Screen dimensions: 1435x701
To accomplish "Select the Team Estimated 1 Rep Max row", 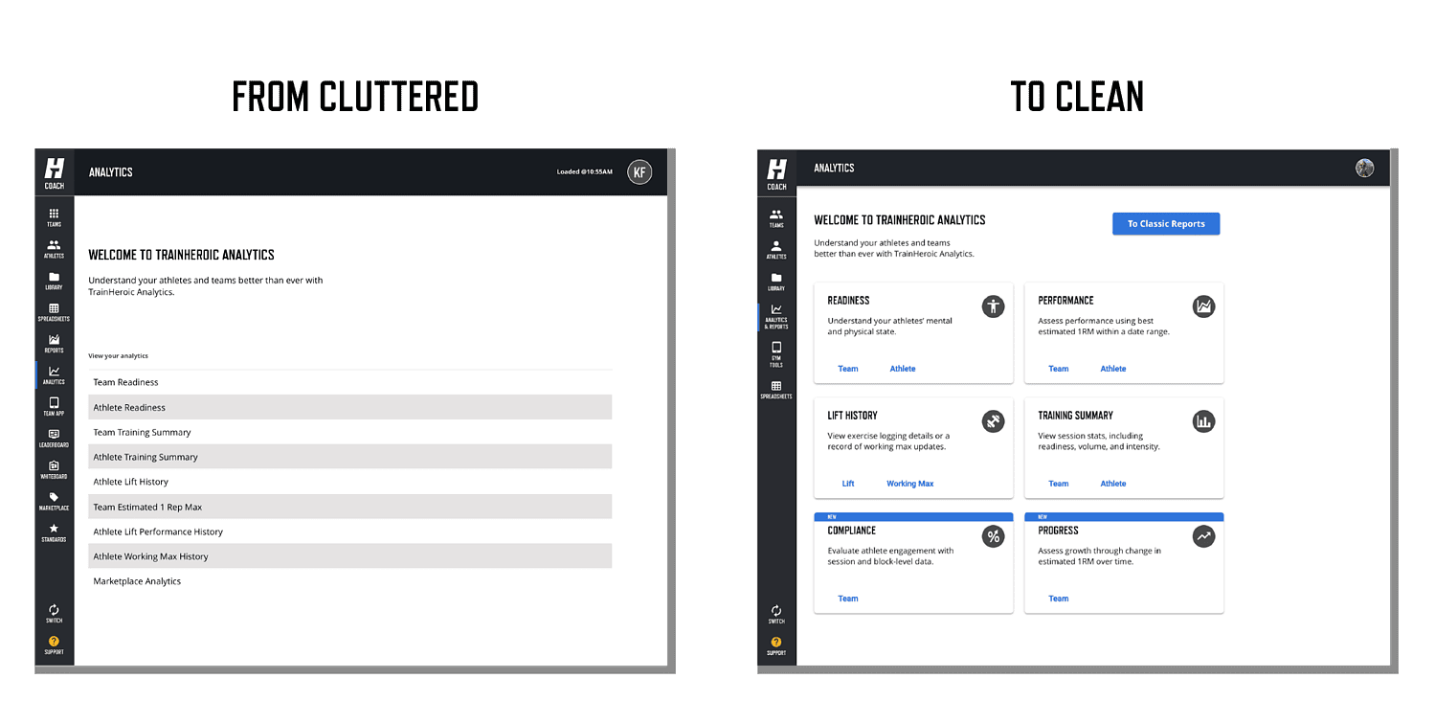I will (350, 507).
